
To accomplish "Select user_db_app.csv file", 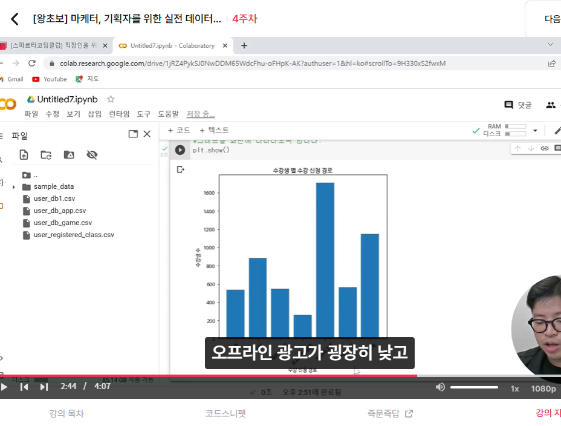I will point(60,211).
